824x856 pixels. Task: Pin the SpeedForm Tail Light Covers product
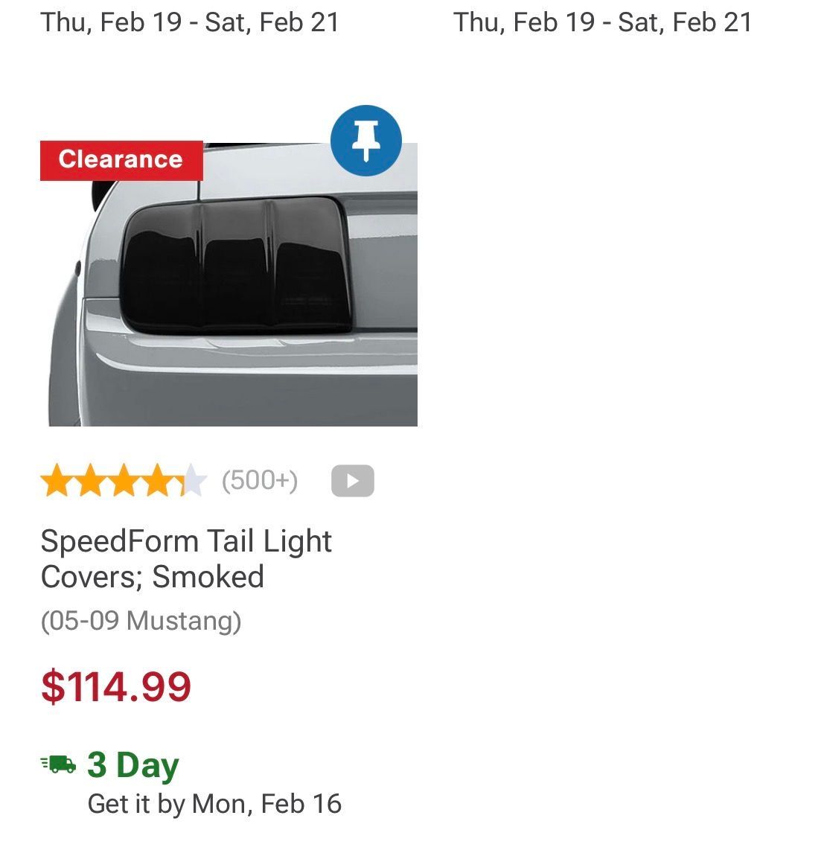[x=365, y=141]
